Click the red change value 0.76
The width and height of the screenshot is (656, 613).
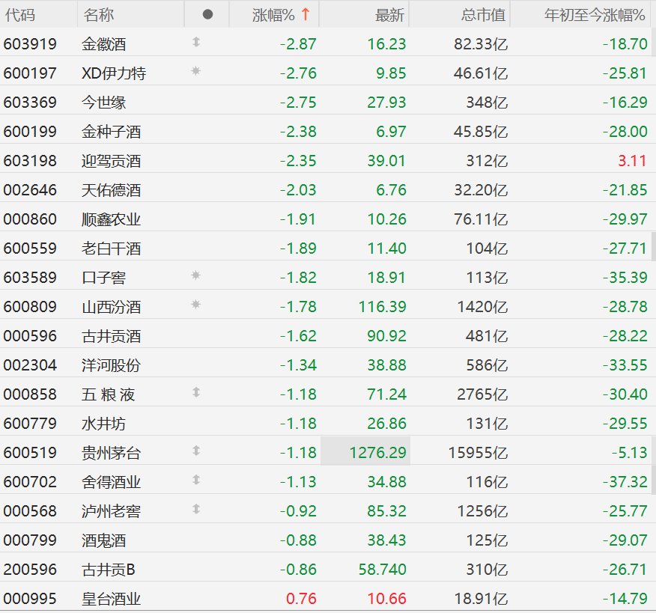pos(301,600)
